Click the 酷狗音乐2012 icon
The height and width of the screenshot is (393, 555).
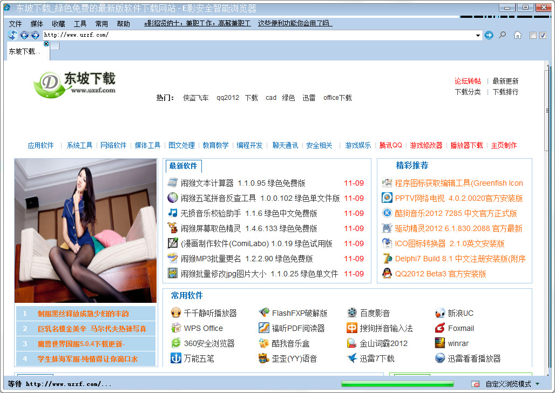387,213
